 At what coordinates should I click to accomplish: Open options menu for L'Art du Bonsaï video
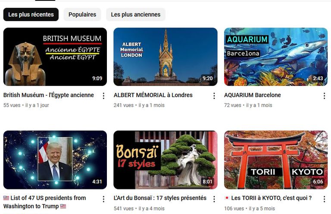214,199
